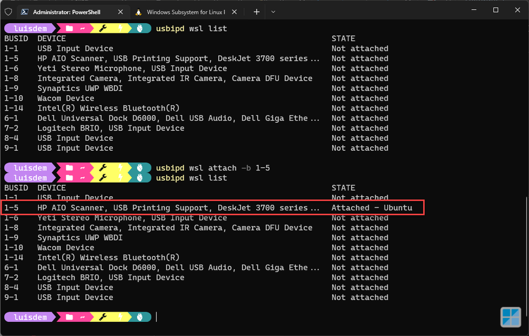The width and height of the screenshot is (529, 336).
Task: Minimize the terminal window
Action: pos(474,10)
